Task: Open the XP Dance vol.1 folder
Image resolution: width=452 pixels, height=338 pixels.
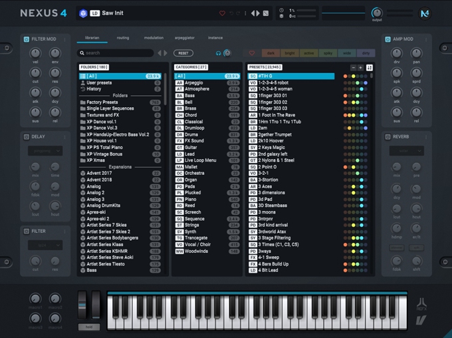Action: (120, 122)
